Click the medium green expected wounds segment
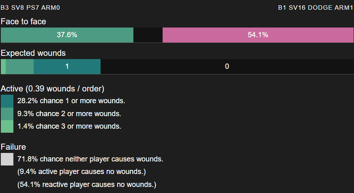This screenshot has height=193, width=354. coord(19,66)
